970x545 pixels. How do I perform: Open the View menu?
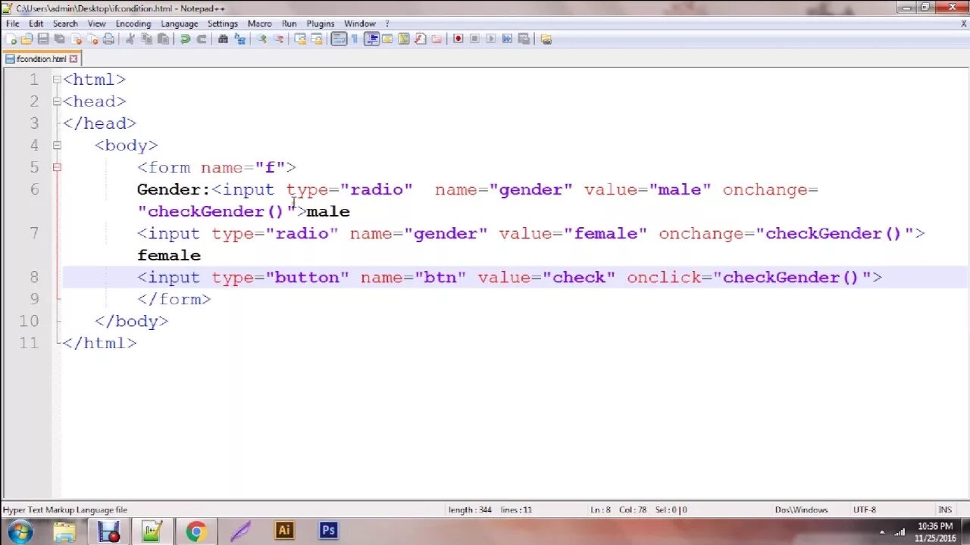pyautogui.click(x=96, y=23)
